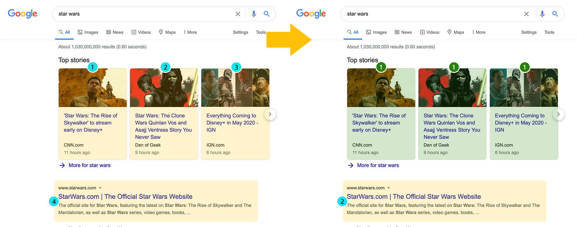Screen dimensions: 577x227
Task: Advance the left page's Top stories carousel
Action: (x=270, y=114)
